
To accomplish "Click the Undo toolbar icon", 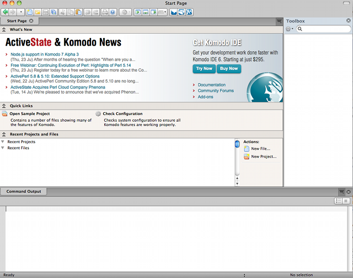I will click(88, 12).
